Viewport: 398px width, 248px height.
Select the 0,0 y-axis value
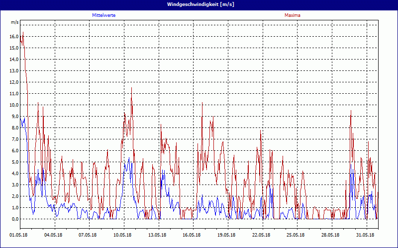[15, 219]
